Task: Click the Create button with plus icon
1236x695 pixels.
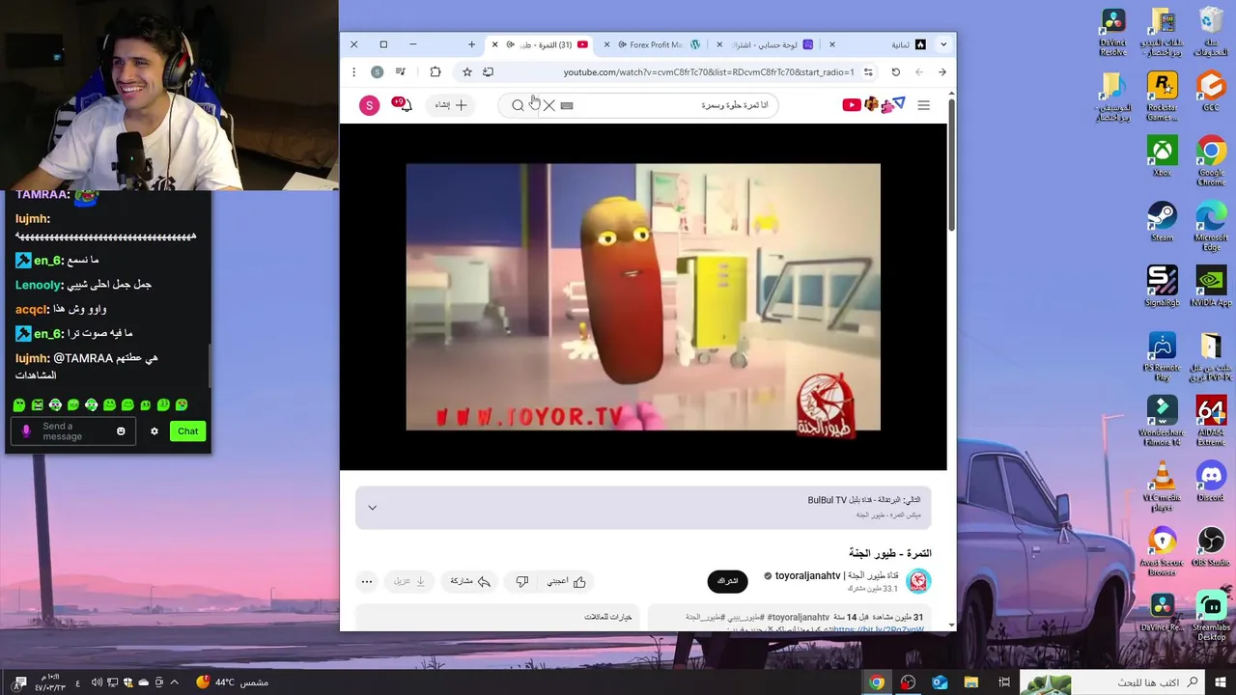Action: (x=451, y=105)
